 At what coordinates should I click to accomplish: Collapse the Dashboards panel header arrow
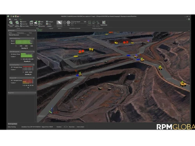35,30
